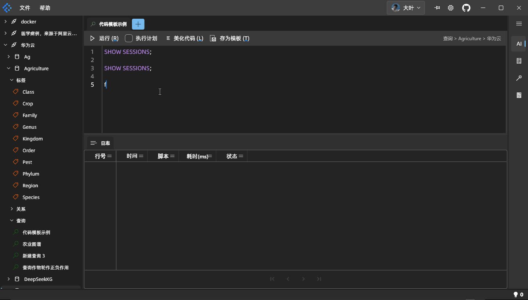This screenshot has width=528, height=300.
Task: Click the 农业图谱 query search icon
Action: 16,244
